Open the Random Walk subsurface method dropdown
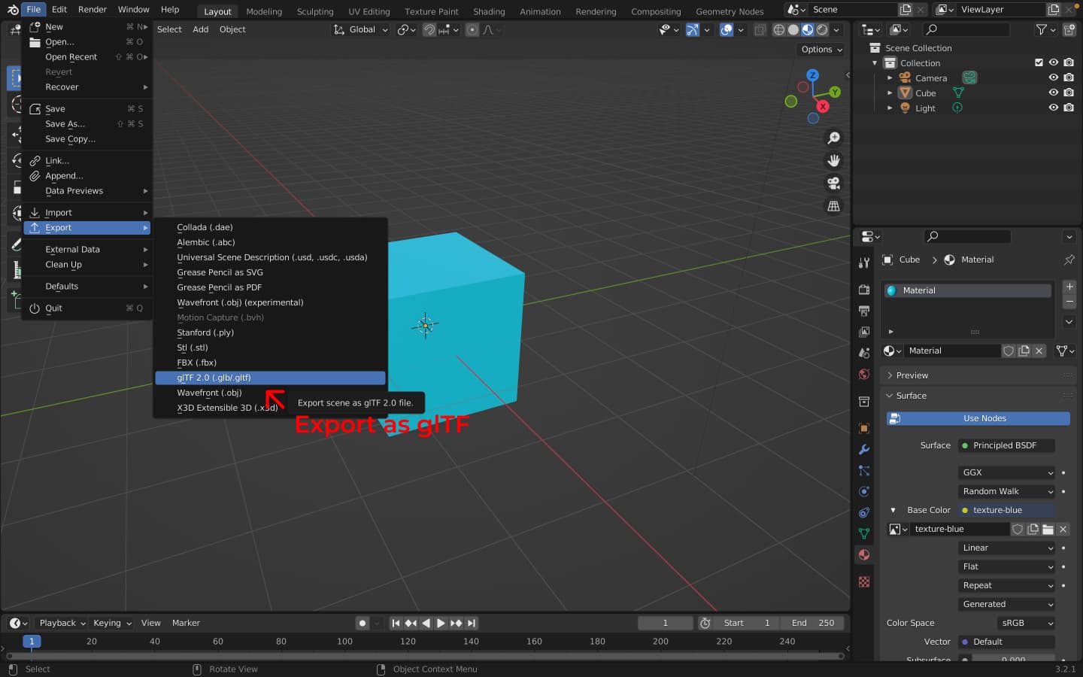This screenshot has height=677, width=1083. tap(1007, 491)
